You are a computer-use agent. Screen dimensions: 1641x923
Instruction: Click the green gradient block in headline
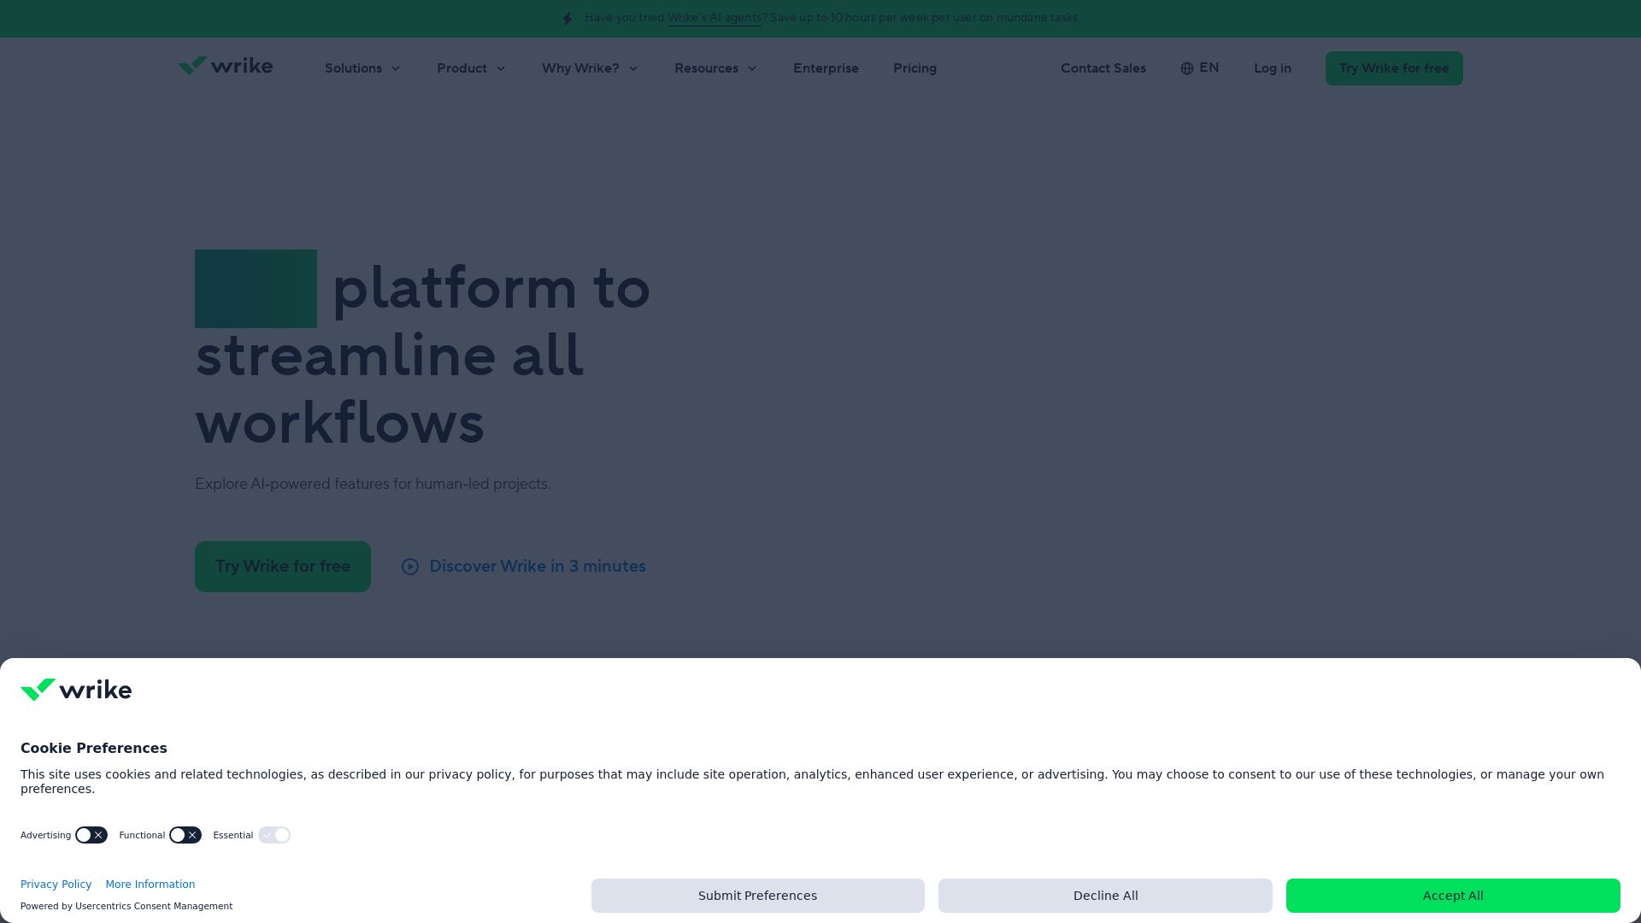point(256,289)
